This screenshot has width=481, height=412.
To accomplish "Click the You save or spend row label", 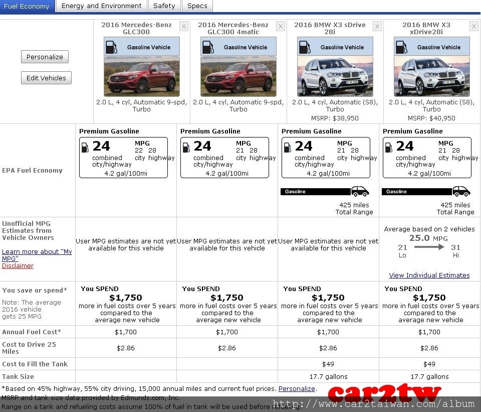I will point(35,291).
